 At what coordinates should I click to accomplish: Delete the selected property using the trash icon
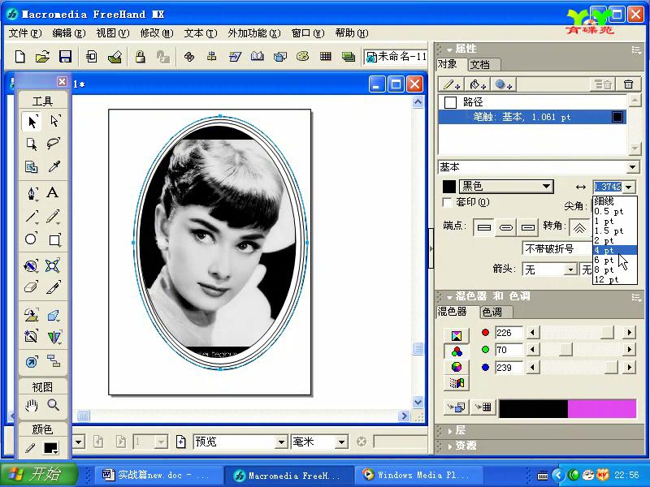[628, 84]
